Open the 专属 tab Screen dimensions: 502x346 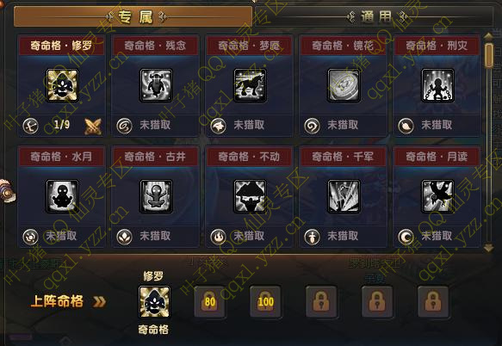133,16
